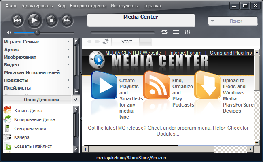Viewport: 263px width, 162px height.
Task: Start playback with the Play button
Action: pos(34,20)
